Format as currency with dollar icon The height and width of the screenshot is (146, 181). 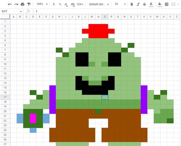54,4
